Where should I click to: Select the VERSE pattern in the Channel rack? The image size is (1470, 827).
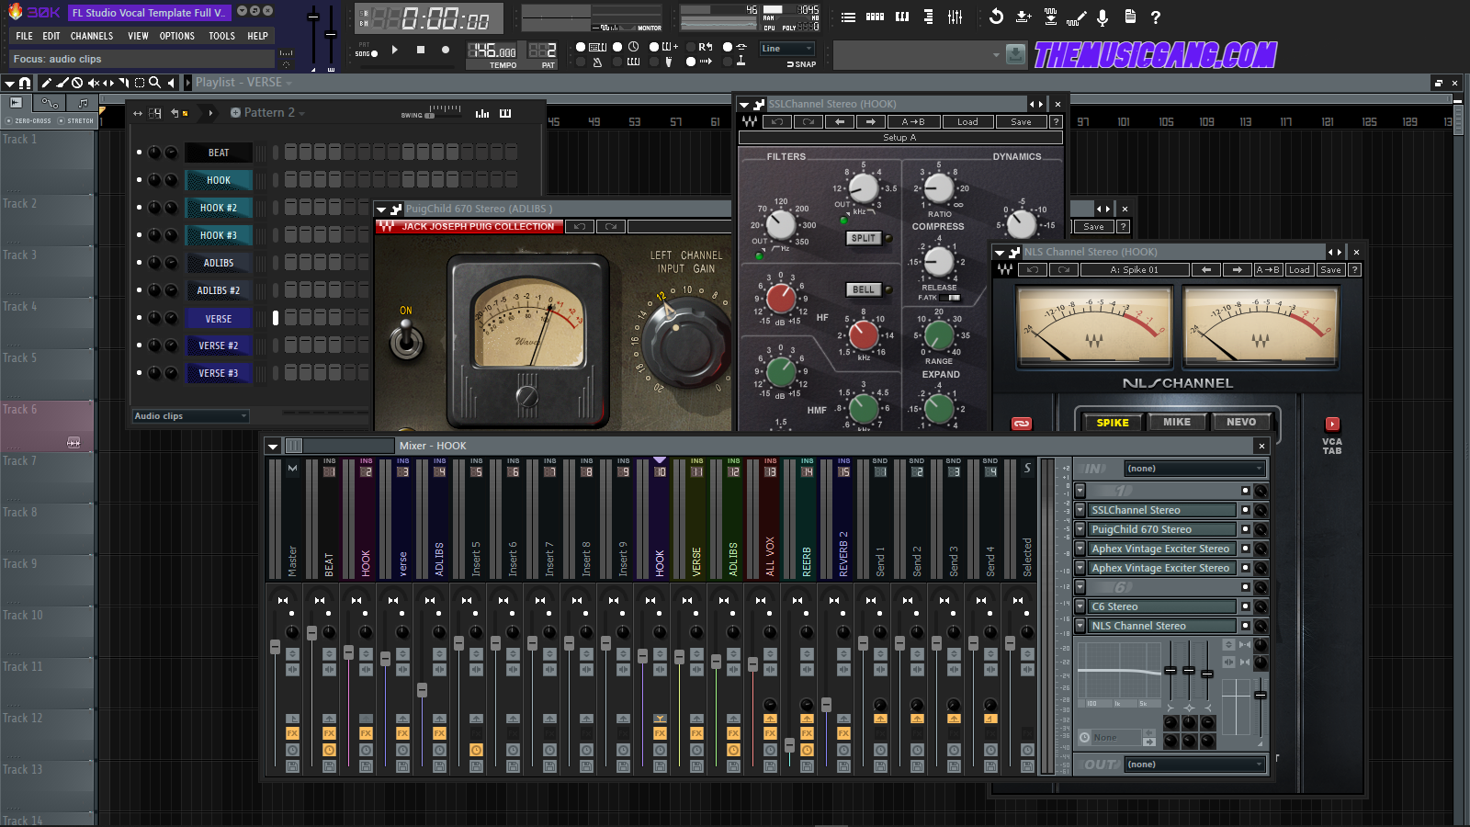pos(219,318)
